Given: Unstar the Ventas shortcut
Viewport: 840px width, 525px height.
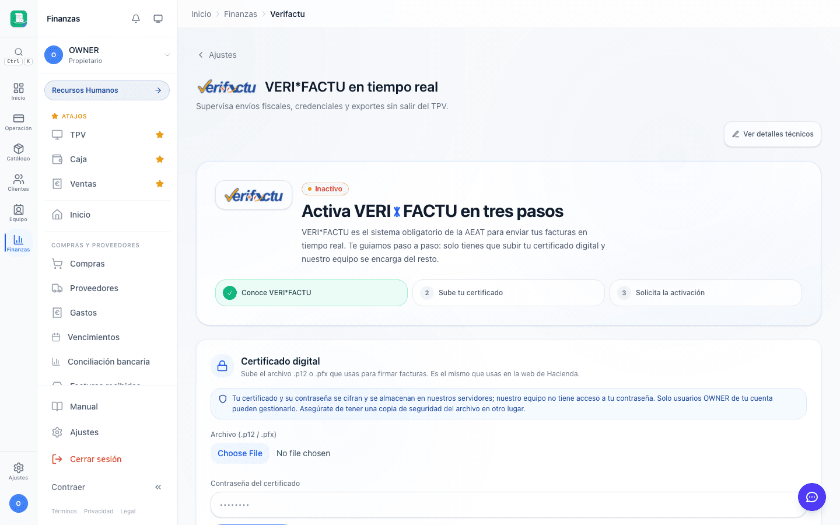Looking at the screenshot, I should pyautogui.click(x=160, y=184).
